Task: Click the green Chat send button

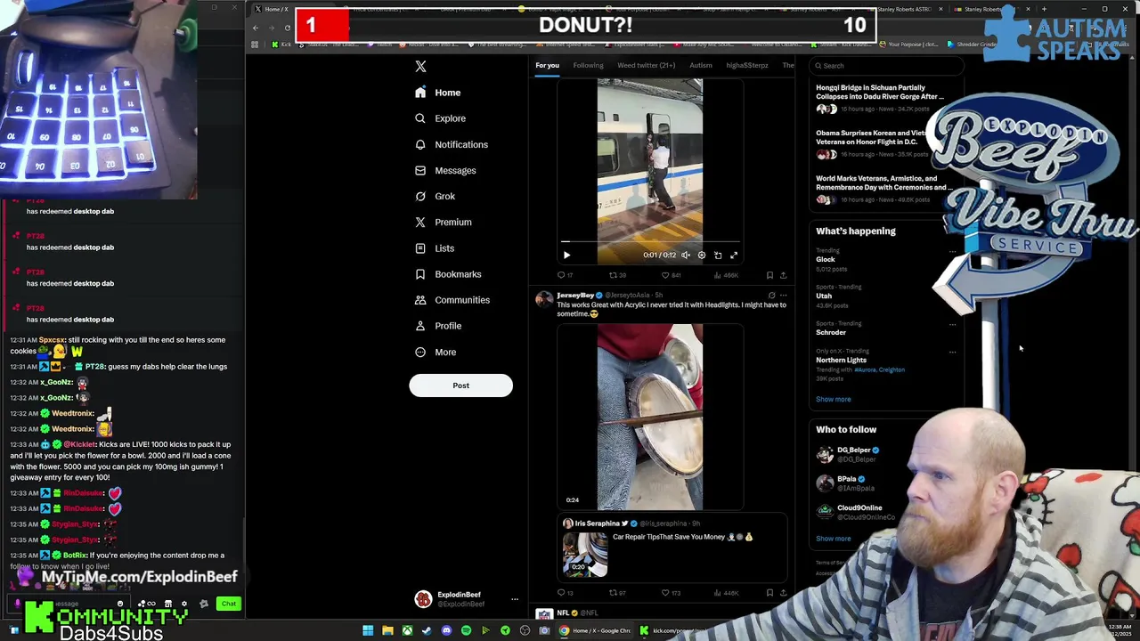Action: pyautogui.click(x=229, y=604)
